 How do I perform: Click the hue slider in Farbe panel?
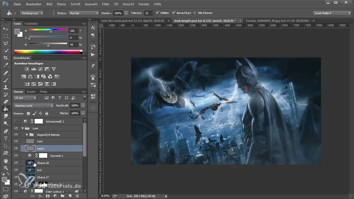(48, 30)
